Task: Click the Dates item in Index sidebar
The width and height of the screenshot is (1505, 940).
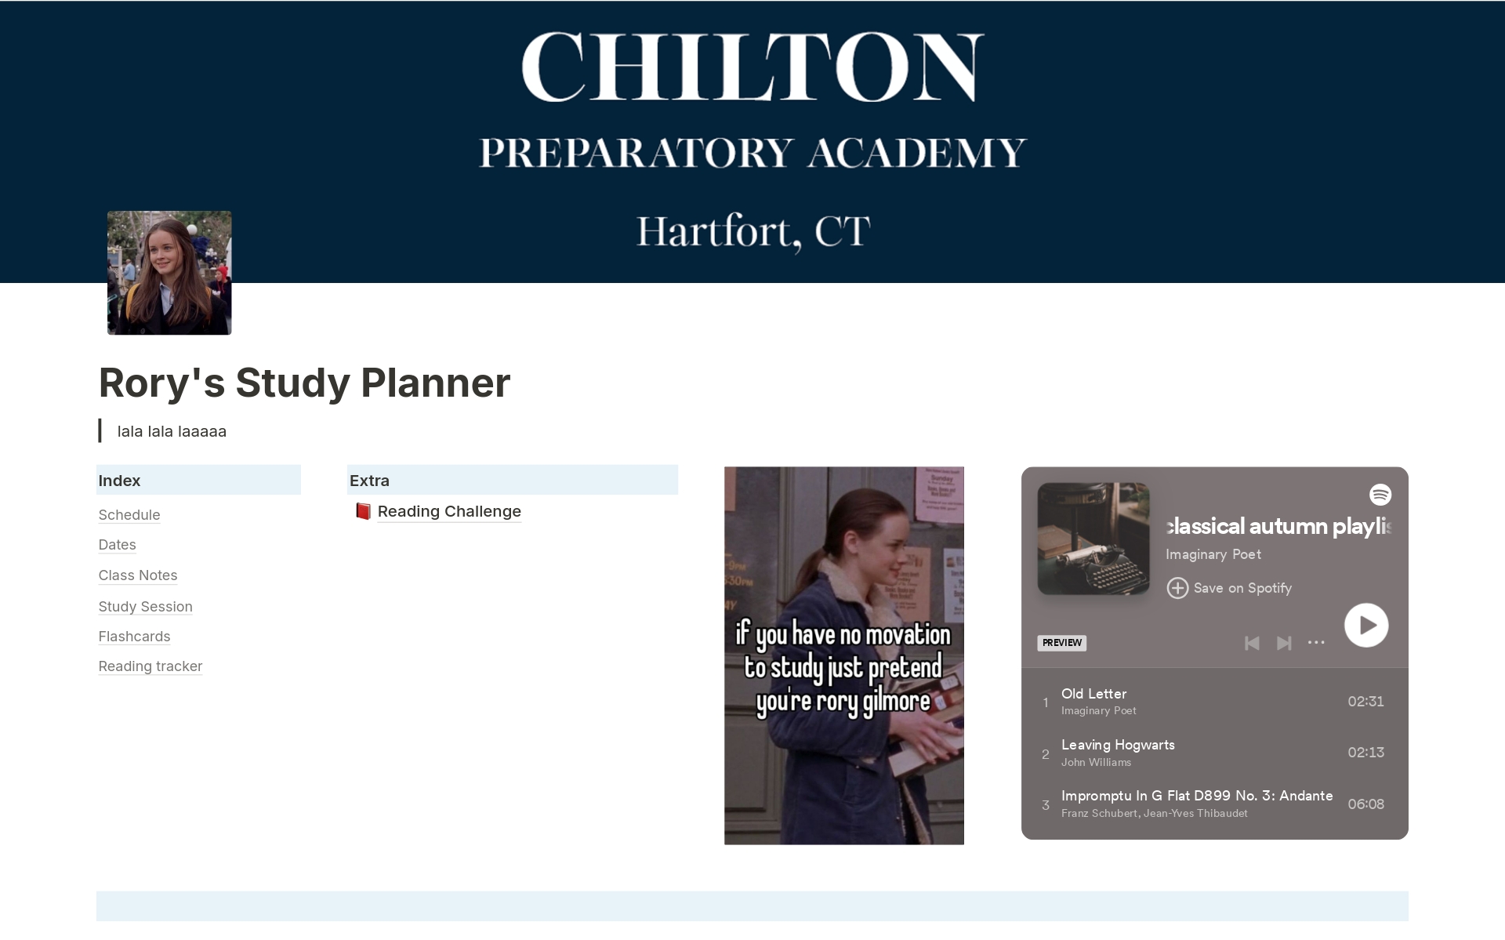Action: click(x=116, y=545)
